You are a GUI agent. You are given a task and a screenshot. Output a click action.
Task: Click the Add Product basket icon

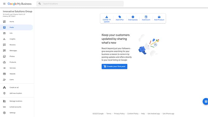pos(159,17)
